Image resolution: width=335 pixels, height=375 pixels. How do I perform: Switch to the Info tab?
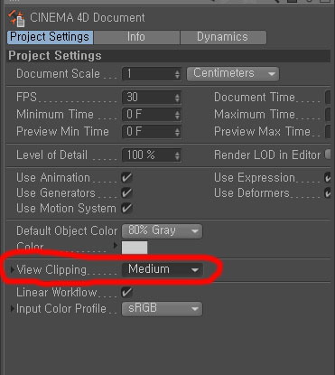pyautogui.click(x=136, y=37)
